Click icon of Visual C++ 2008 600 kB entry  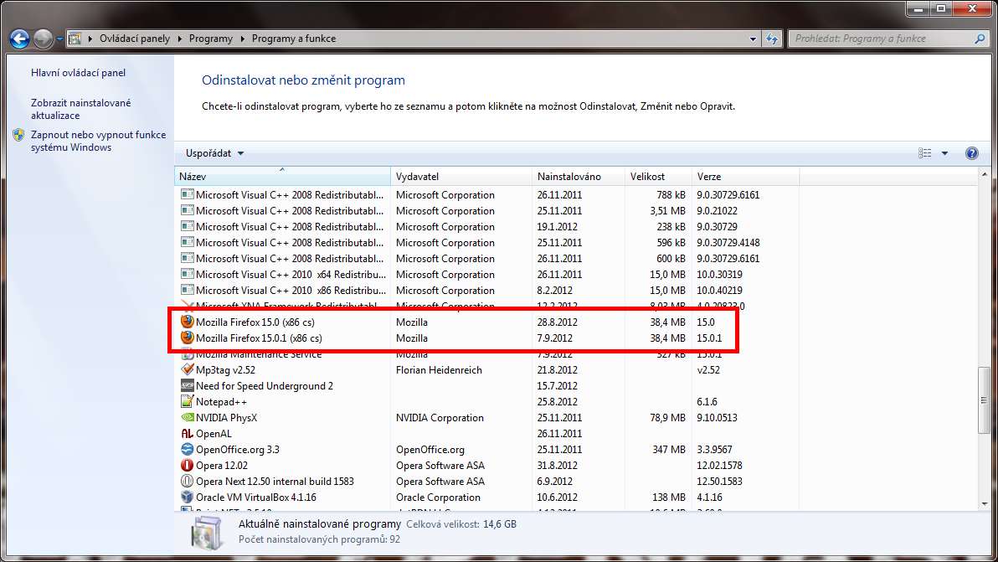[188, 258]
